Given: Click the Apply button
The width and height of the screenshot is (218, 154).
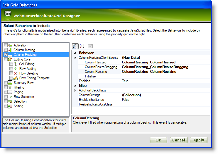Looking at the screenshot, I should click(x=199, y=140).
